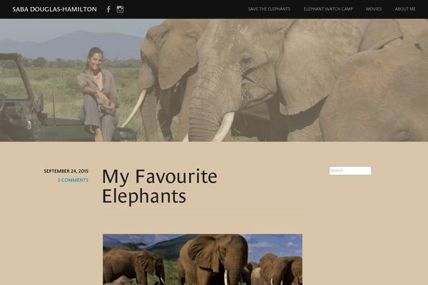Open the Facebook page icon
The width and height of the screenshot is (428, 285).
[x=108, y=9]
